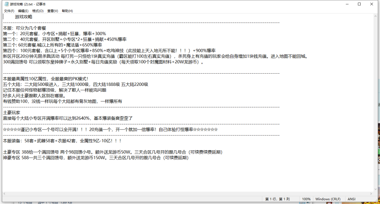
Task: Open the 编辑(E) menu
Action: click(x=23, y=11)
